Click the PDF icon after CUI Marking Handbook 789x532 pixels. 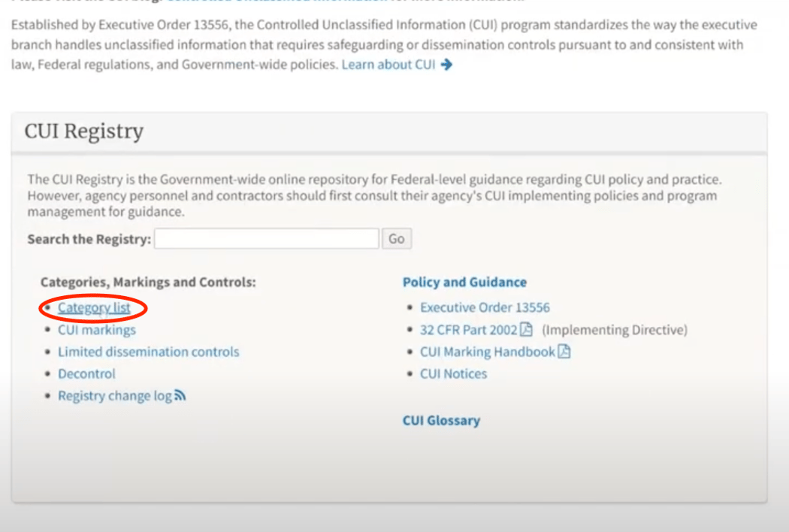point(564,351)
